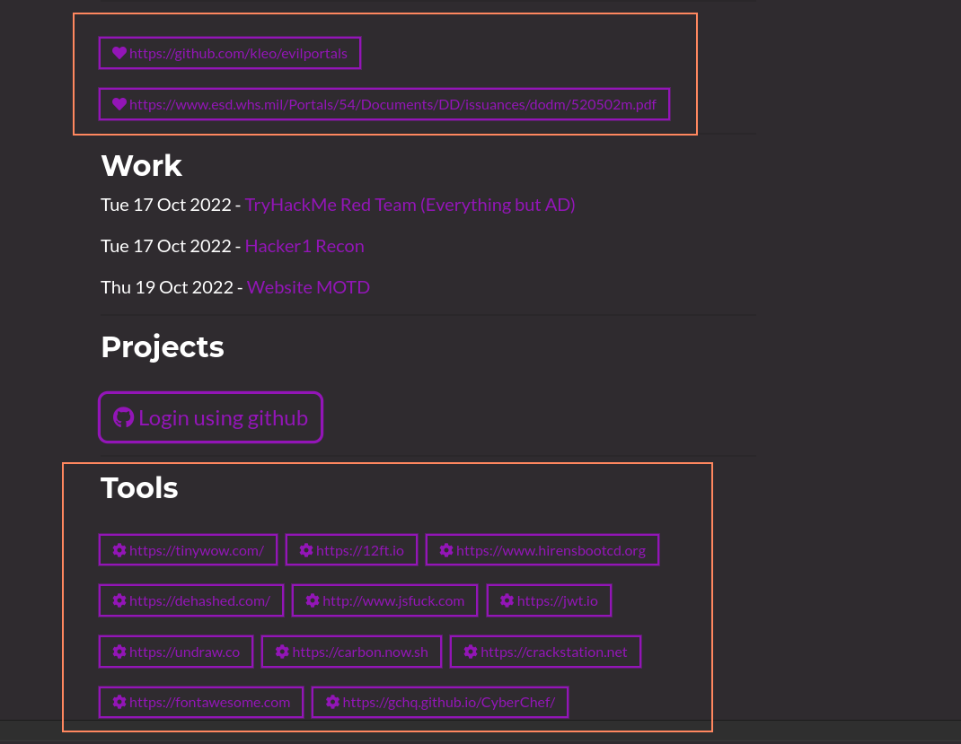The height and width of the screenshot is (744, 961).
Task: Click heart icon next to esd.whs.mil PDF link
Action: click(119, 104)
